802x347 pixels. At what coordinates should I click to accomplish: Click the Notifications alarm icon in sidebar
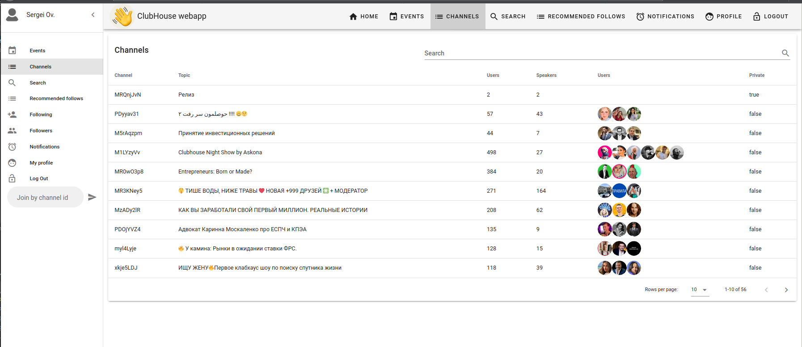click(12, 147)
